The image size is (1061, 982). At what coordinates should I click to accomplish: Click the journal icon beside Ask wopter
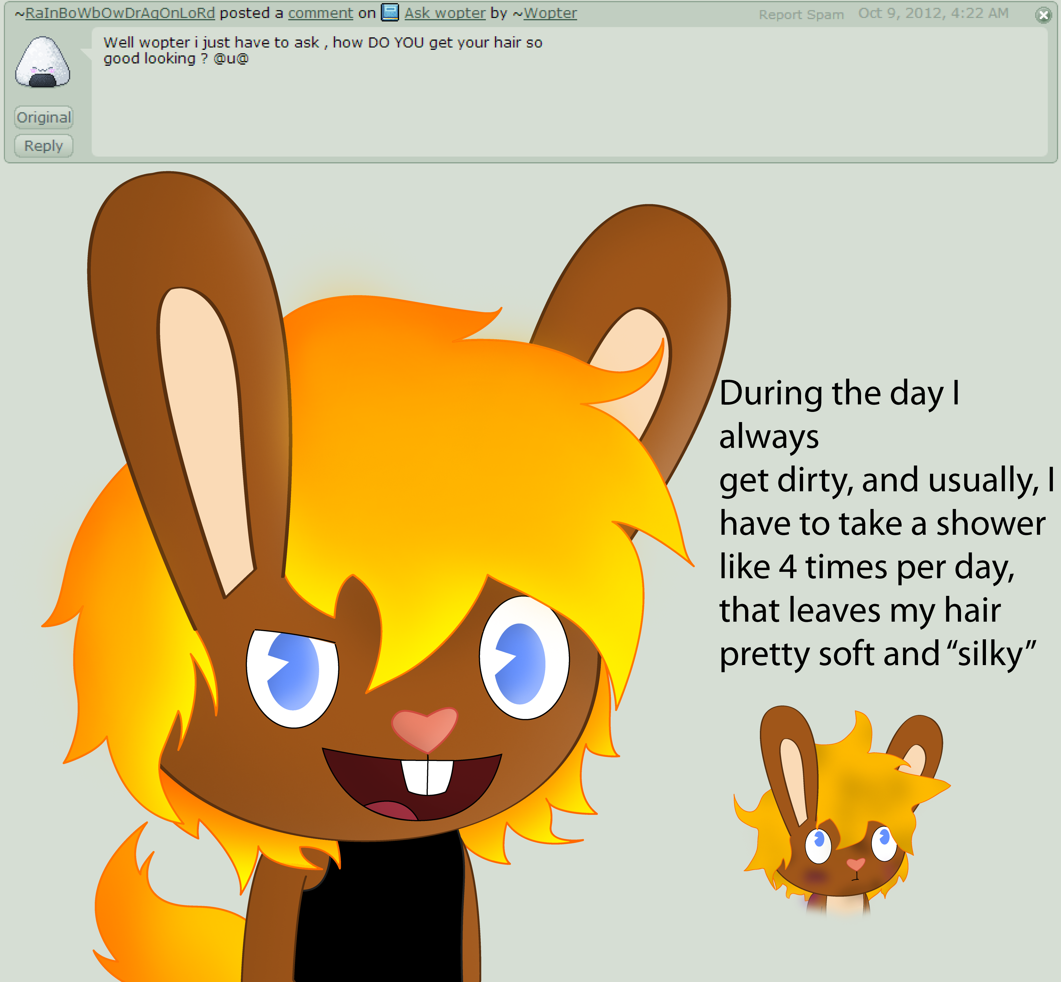click(390, 12)
